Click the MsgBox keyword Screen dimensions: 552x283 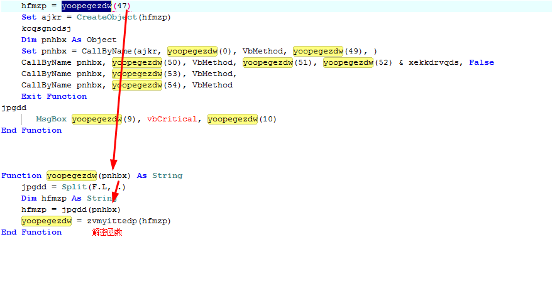(52, 119)
